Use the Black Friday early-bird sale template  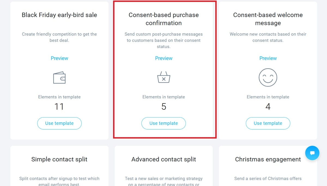coord(59,123)
